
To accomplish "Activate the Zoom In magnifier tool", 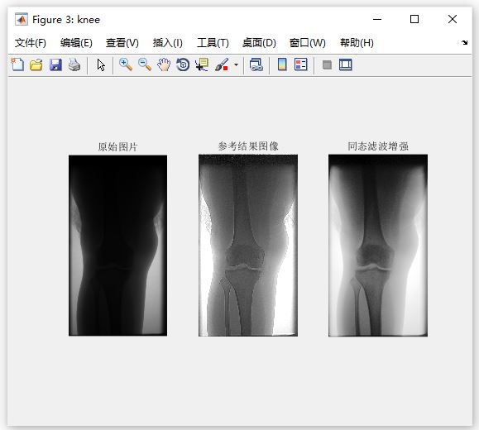I will [126, 64].
